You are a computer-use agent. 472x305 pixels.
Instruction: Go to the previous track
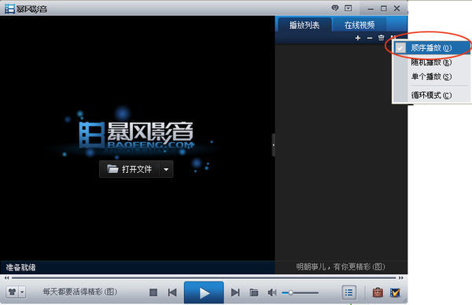click(x=172, y=292)
